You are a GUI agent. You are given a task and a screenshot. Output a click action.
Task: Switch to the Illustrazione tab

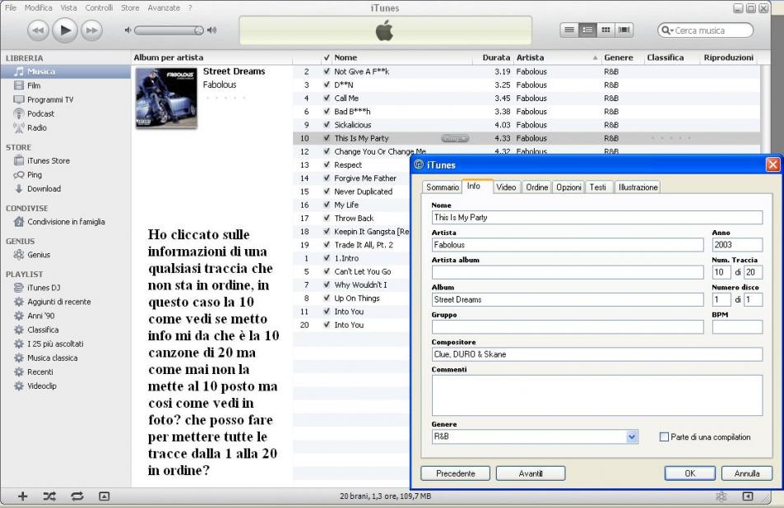click(638, 187)
